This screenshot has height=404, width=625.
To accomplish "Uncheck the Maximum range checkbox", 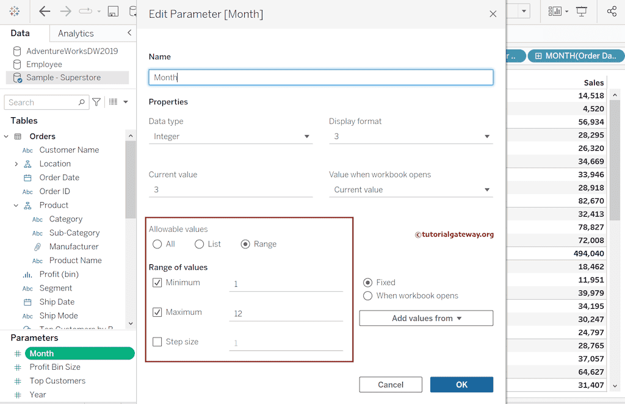I will [158, 312].
